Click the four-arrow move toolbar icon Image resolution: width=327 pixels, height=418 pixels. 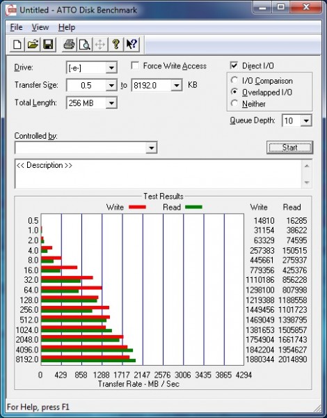coord(100,45)
